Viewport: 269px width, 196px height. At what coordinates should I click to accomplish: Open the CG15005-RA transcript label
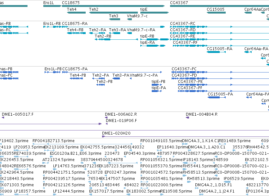220,49
